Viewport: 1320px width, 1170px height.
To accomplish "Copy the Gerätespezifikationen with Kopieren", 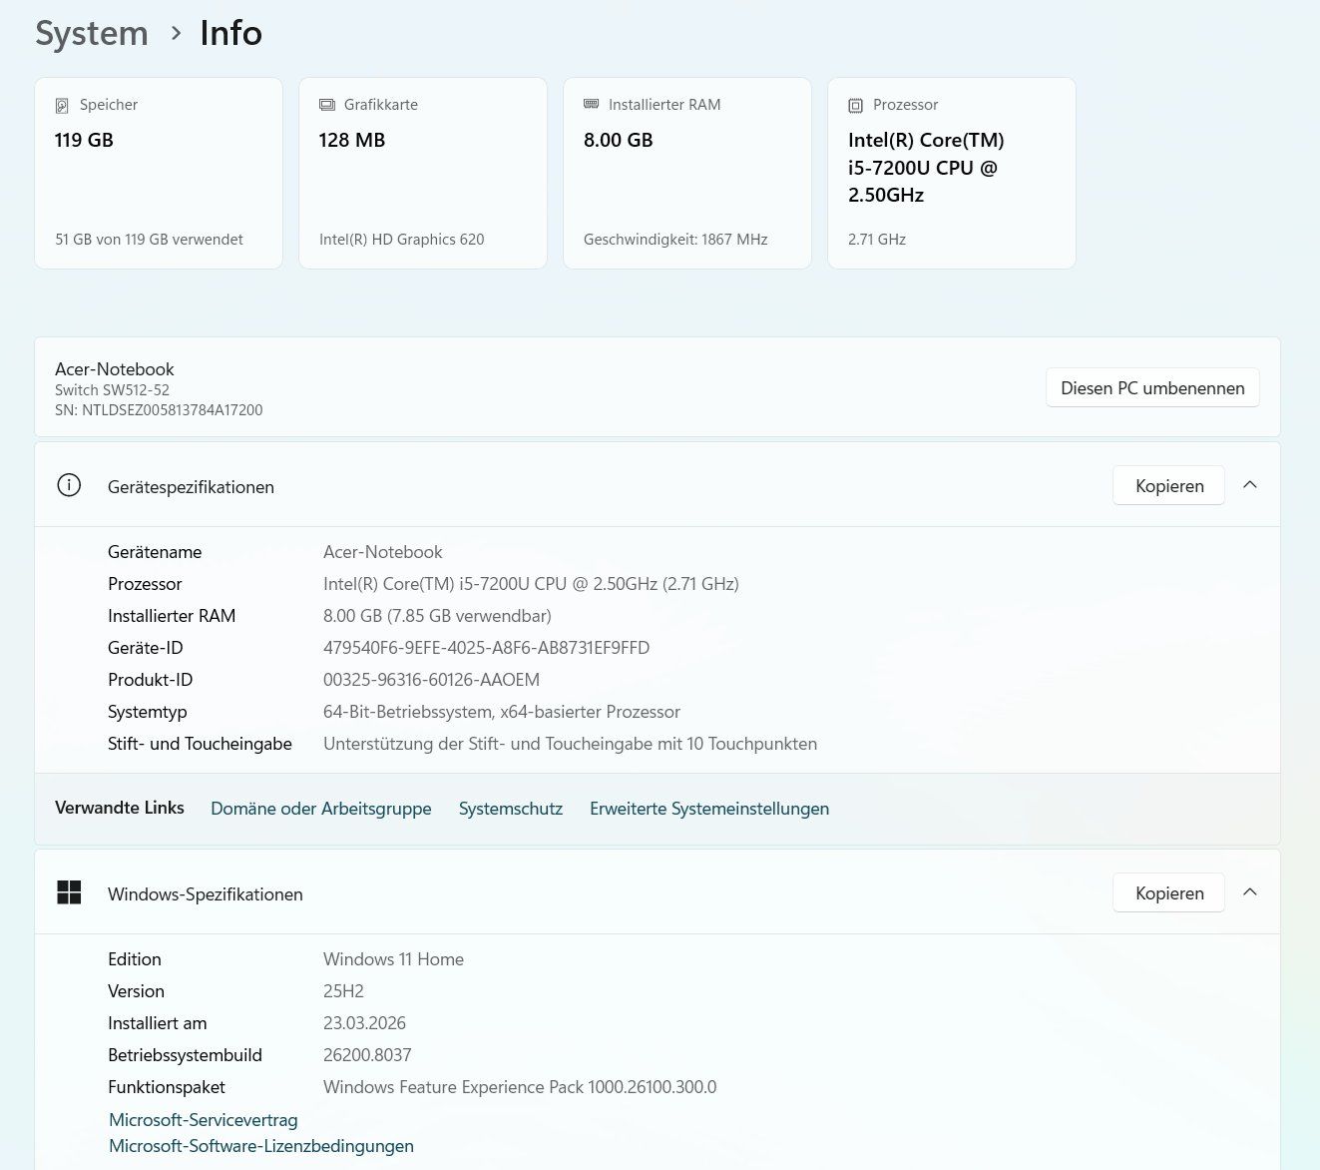I will pyautogui.click(x=1169, y=485).
